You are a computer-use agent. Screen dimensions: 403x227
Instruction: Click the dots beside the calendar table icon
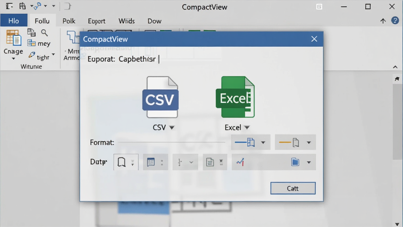[x=162, y=162]
